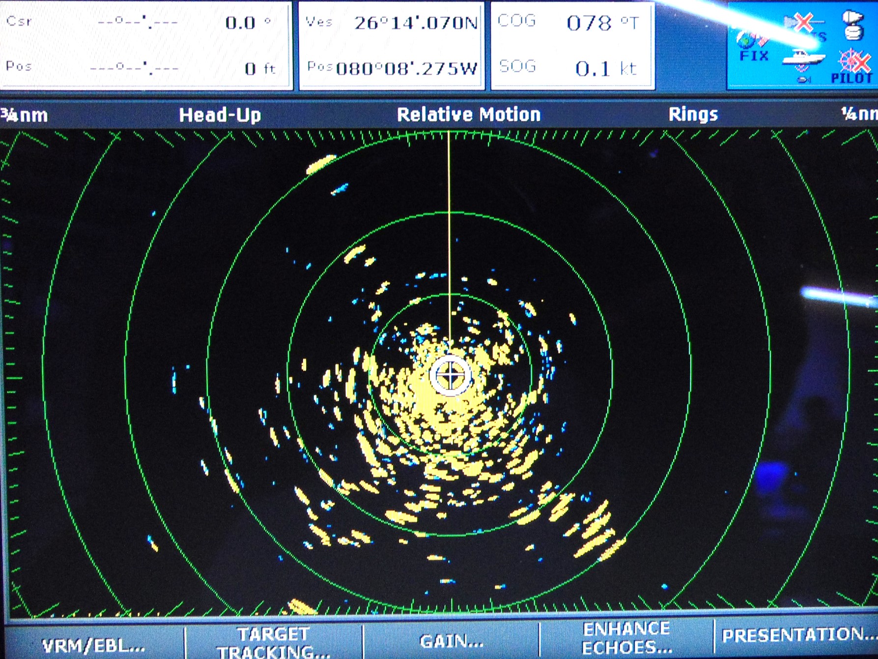Tap the small fish sonar icon
The image size is (878, 659).
click(804, 79)
